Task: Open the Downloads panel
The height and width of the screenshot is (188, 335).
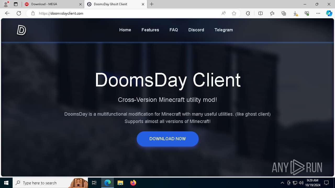Action: coord(295,13)
